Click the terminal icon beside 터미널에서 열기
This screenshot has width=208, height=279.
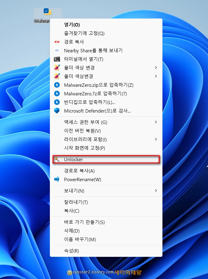(57, 59)
